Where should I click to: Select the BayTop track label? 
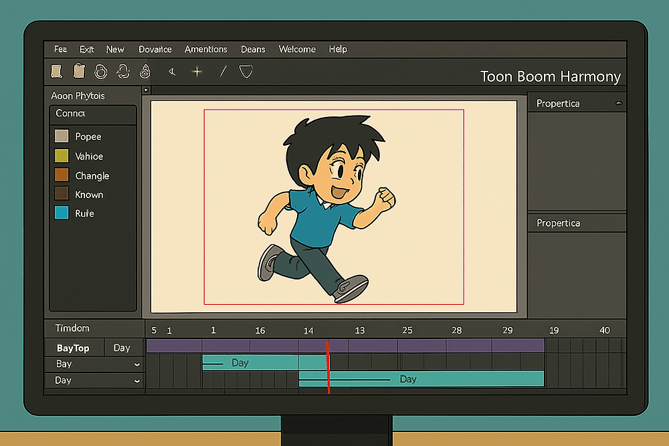(74, 348)
